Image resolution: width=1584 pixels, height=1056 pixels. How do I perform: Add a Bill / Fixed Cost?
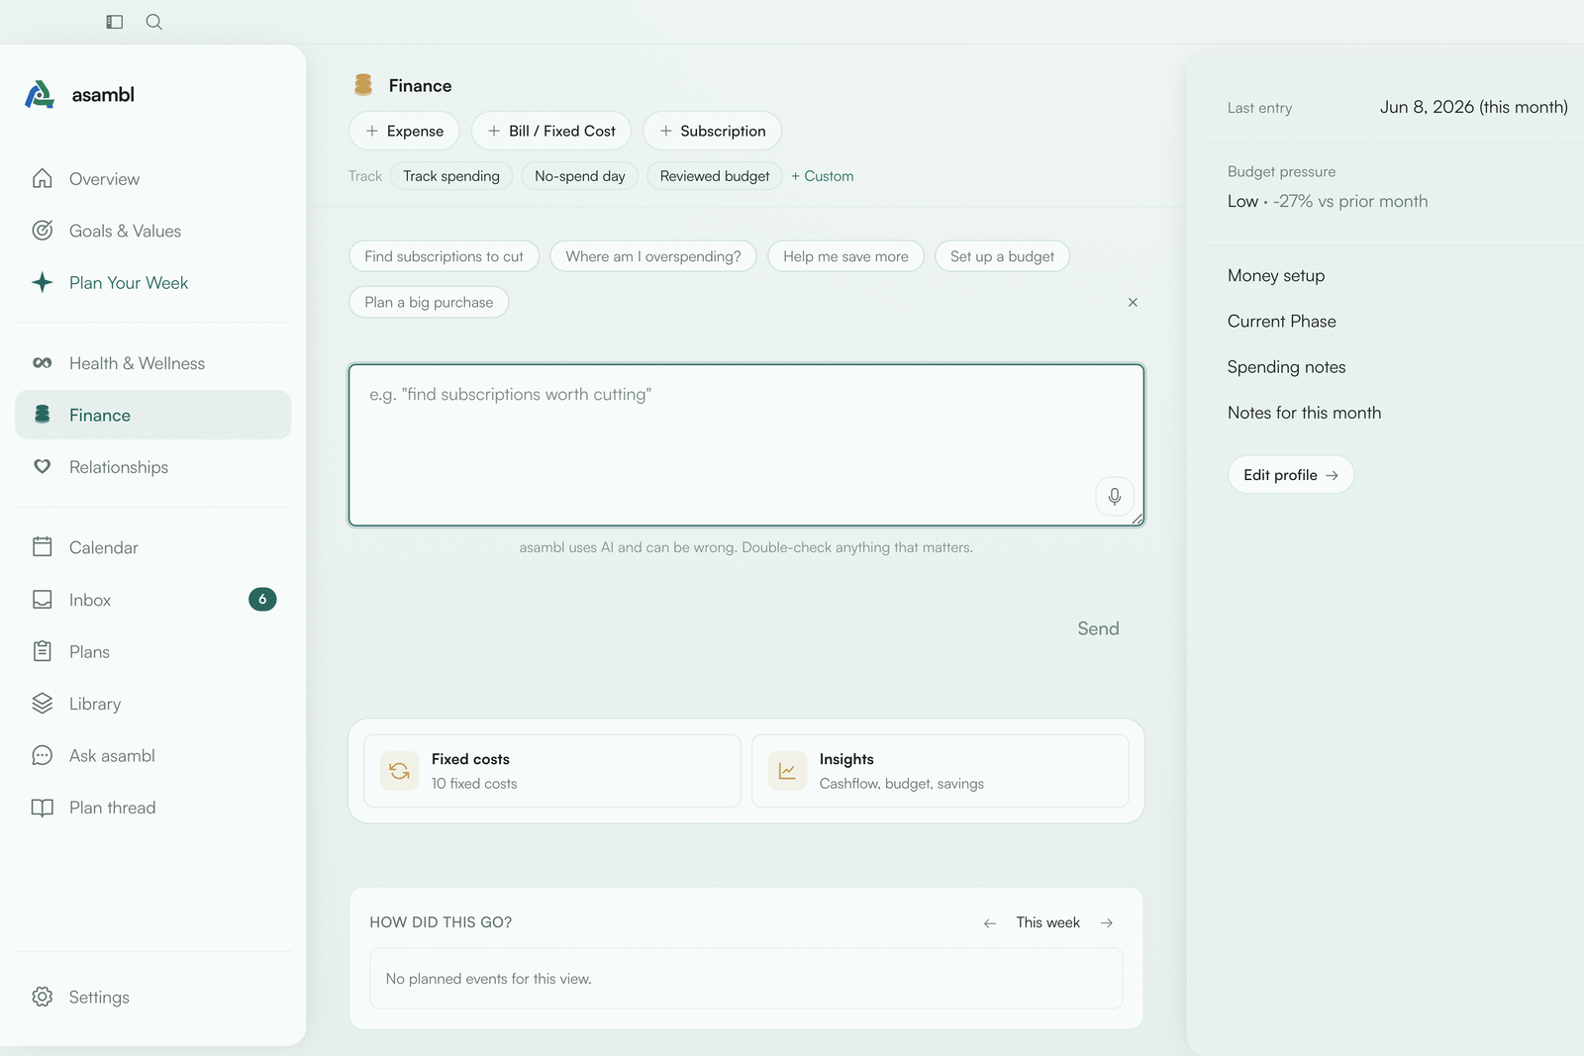(551, 131)
